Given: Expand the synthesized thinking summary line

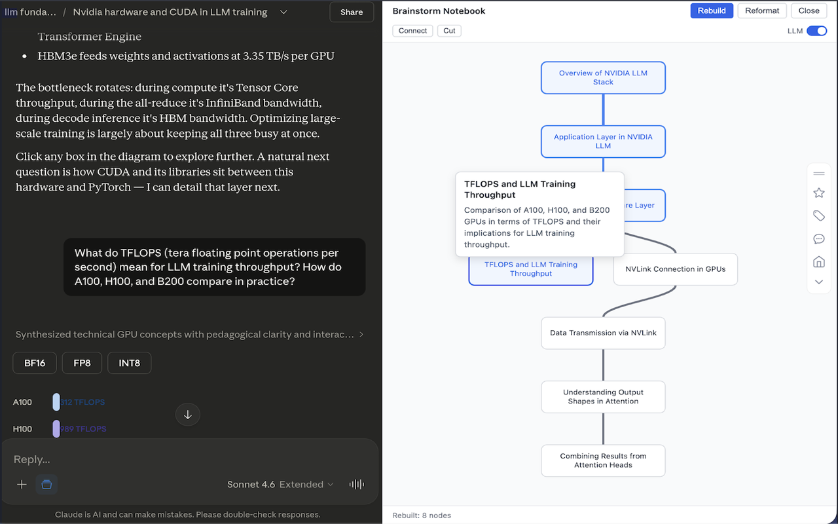Looking at the screenshot, I should click(x=189, y=334).
